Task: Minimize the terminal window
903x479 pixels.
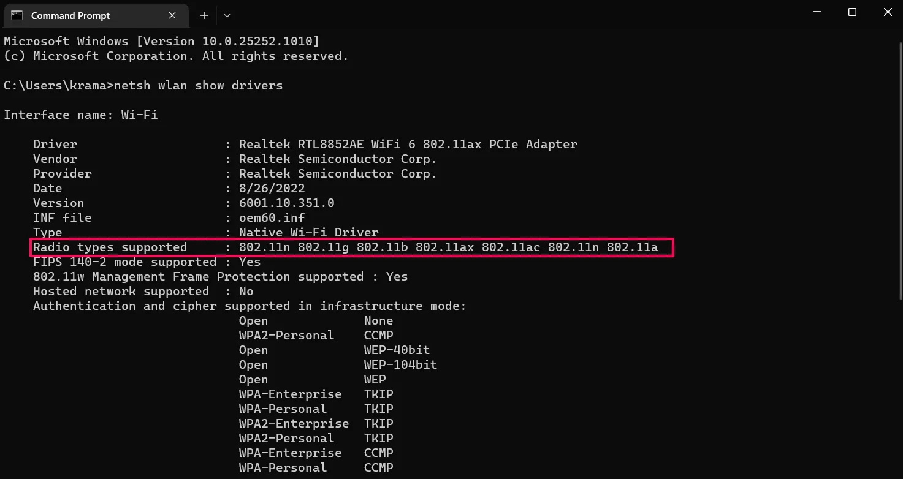Action: coord(817,12)
